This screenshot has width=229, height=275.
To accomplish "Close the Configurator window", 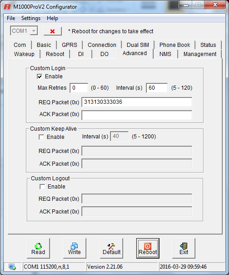I will 215,5.
